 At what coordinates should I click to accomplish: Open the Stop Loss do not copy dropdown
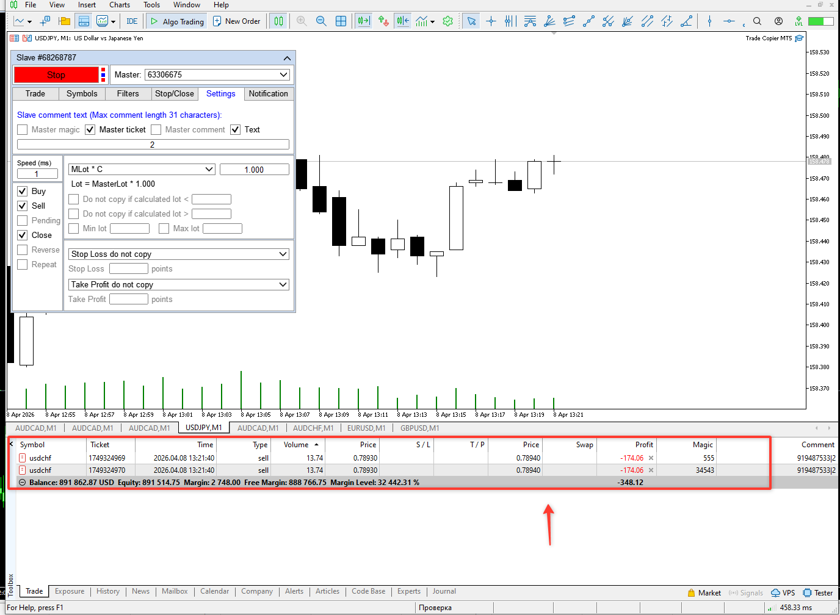(179, 254)
